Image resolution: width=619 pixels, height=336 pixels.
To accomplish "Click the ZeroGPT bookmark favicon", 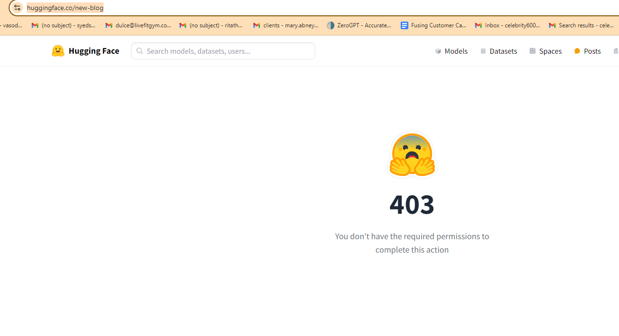I will [x=331, y=25].
